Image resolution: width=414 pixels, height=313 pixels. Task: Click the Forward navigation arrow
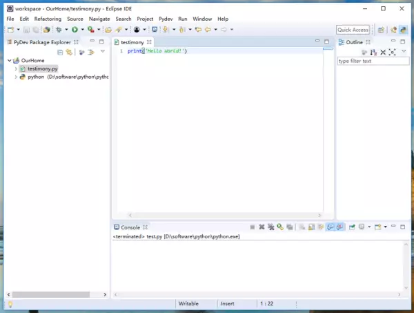224,30
